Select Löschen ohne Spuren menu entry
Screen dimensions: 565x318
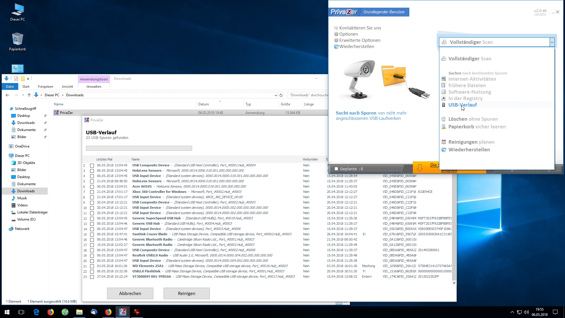(473, 119)
